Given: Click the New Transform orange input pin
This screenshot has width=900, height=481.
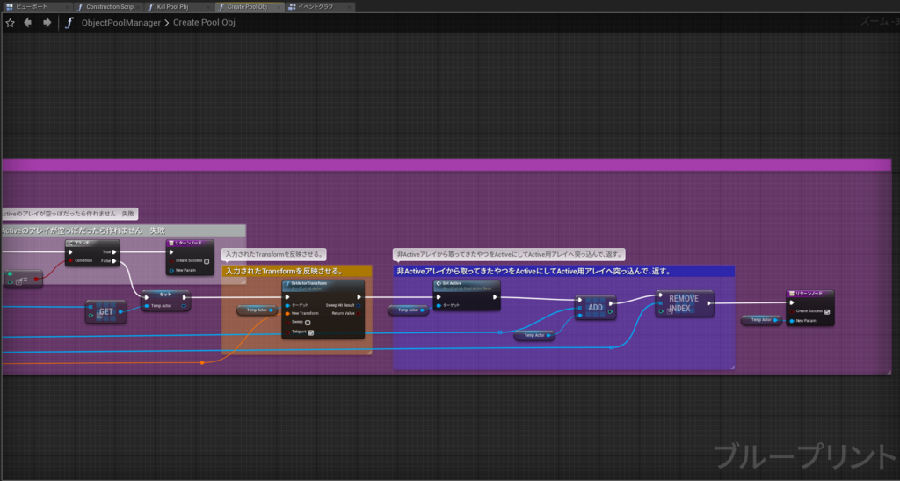Looking at the screenshot, I should (x=287, y=313).
